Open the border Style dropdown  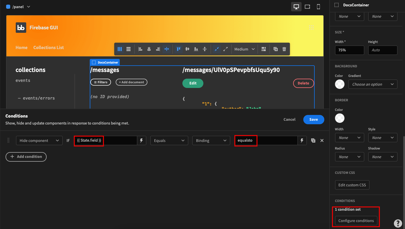383,138
